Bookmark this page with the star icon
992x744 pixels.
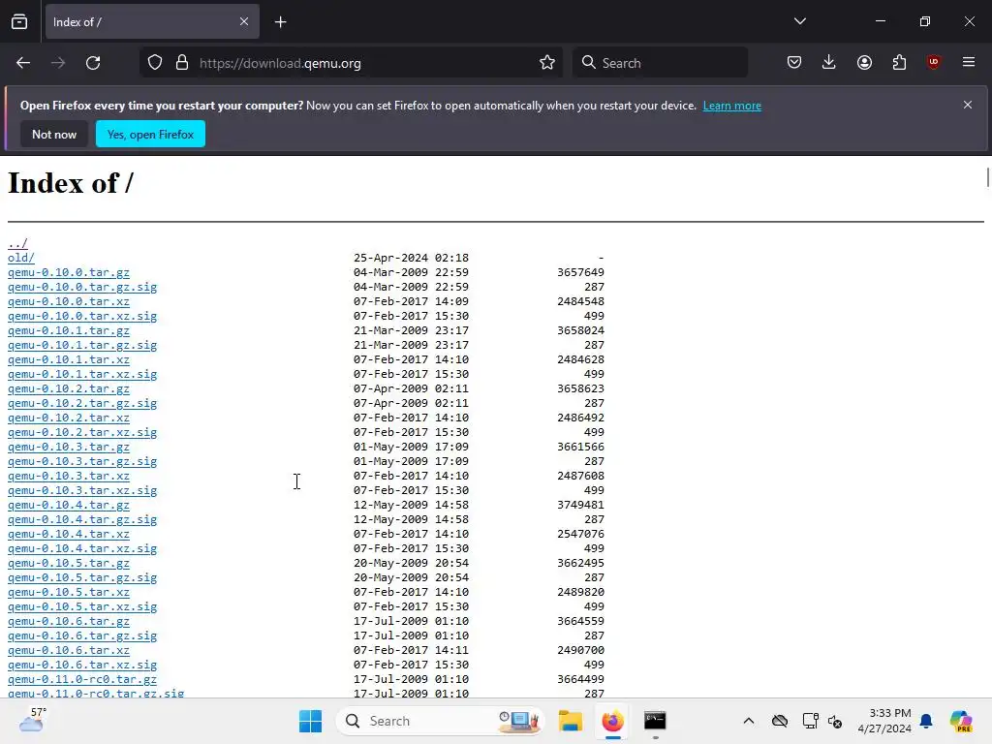[x=547, y=63]
